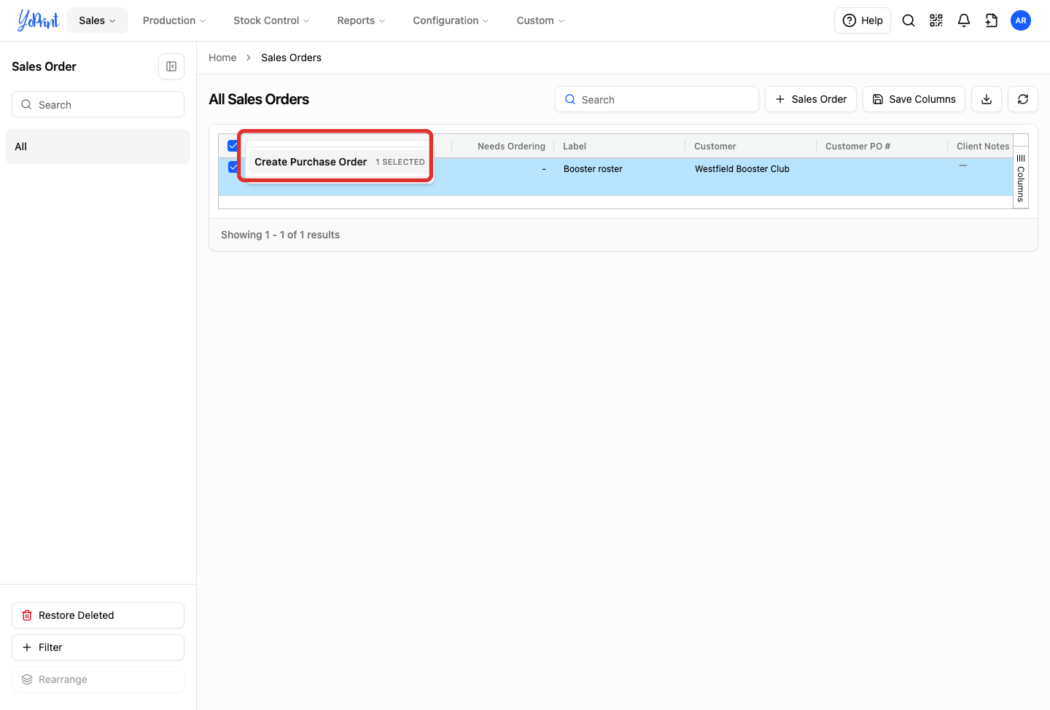1050x710 pixels.
Task: Click Client Notes column header
Action: (982, 146)
